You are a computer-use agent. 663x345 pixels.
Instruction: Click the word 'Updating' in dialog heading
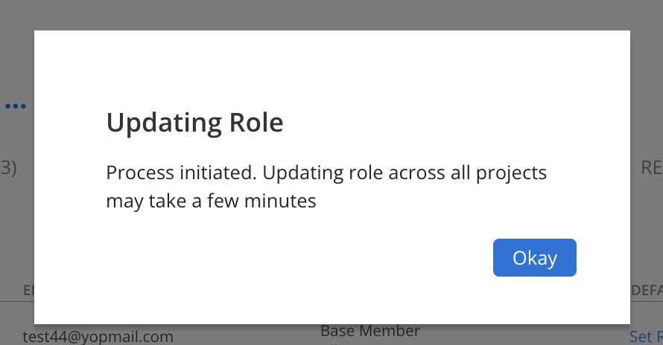(164, 123)
